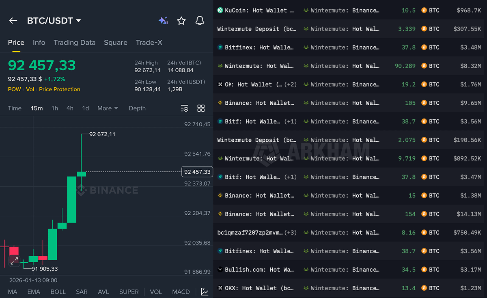Click Binance logo in the $9.65M row
The width and height of the screenshot is (487, 298).
point(220,103)
